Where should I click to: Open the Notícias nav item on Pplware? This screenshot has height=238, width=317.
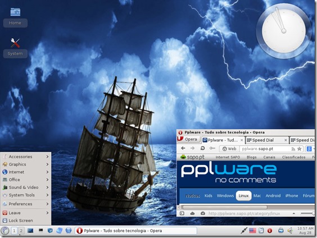[193, 195]
